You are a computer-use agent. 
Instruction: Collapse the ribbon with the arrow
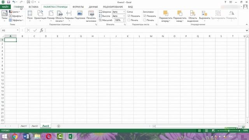click(247, 24)
